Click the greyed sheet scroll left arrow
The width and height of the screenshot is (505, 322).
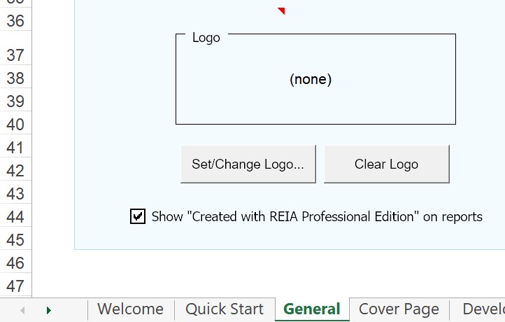pos(22,310)
